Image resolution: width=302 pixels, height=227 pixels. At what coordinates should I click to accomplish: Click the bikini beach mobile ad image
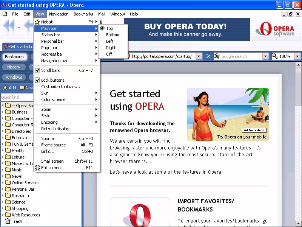point(228,114)
